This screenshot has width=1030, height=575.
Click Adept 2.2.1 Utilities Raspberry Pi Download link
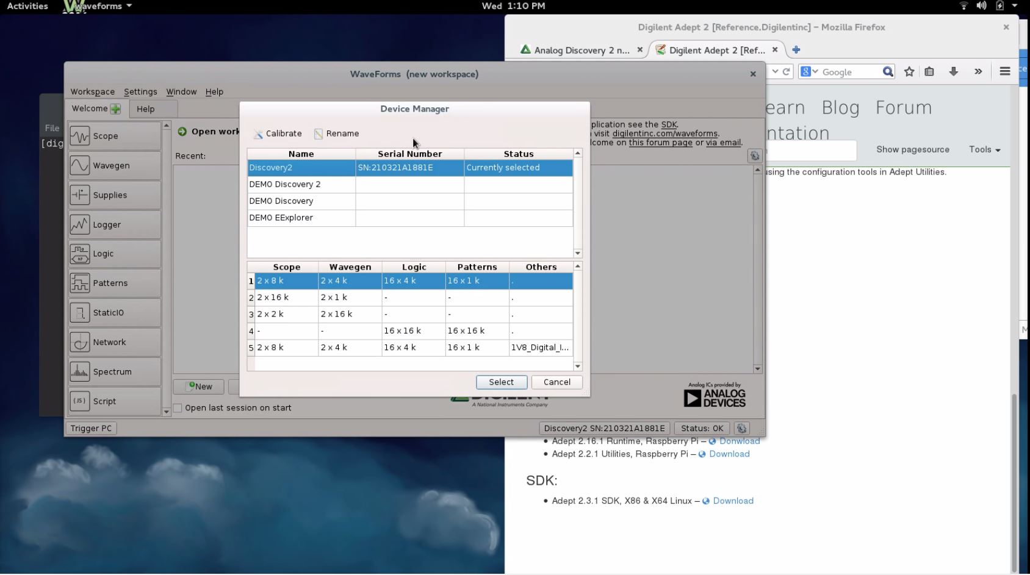729,454
